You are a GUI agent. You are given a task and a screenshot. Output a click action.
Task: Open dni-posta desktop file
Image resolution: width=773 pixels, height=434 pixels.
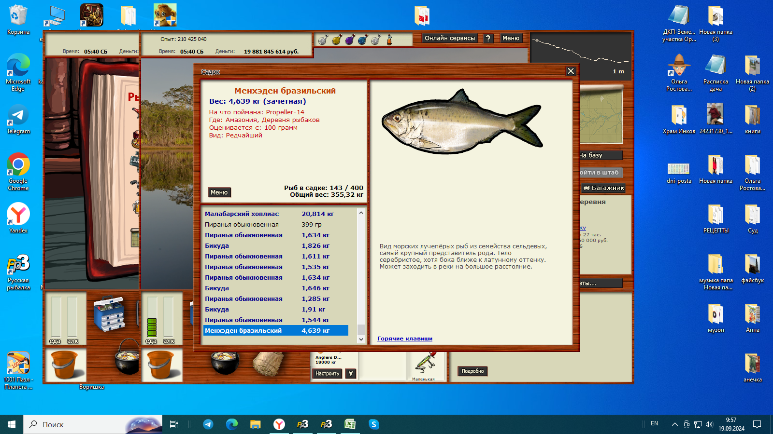pyautogui.click(x=679, y=173)
